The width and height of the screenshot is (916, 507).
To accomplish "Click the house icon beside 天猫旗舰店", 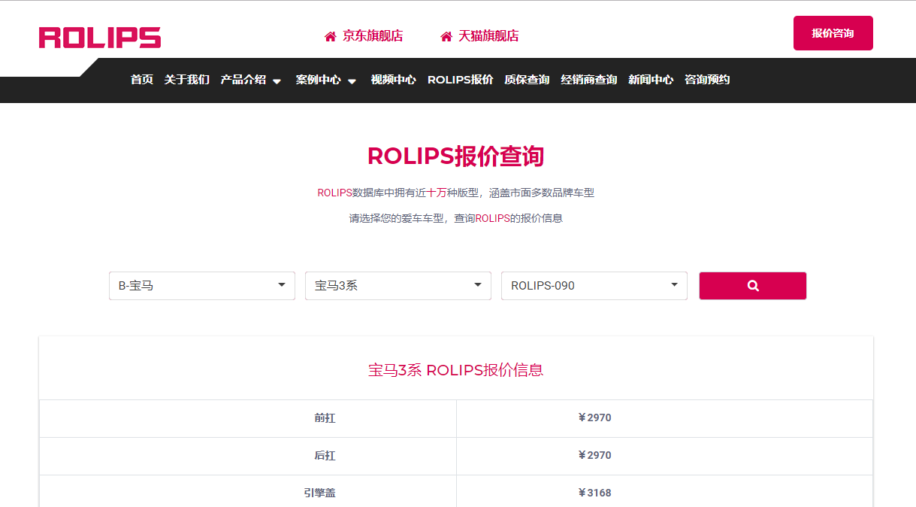I will pyautogui.click(x=446, y=36).
